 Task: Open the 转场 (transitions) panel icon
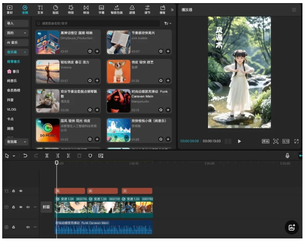86,9
